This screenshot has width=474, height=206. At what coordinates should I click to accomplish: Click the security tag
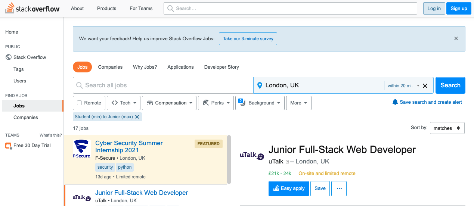pyautogui.click(x=105, y=167)
